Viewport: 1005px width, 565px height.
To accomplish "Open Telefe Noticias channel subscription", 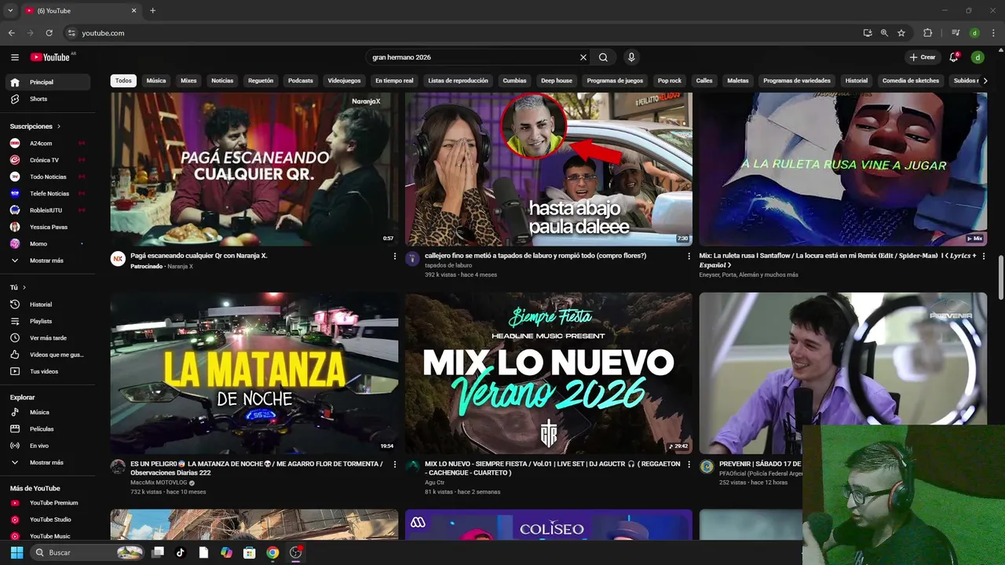I will click(49, 193).
